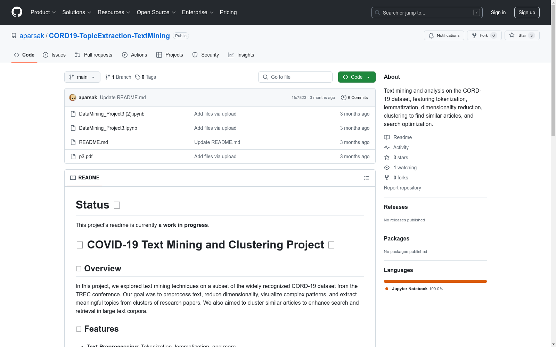Open the Pull requests tab
This screenshot has width=556, height=347.
click(93, 55)
